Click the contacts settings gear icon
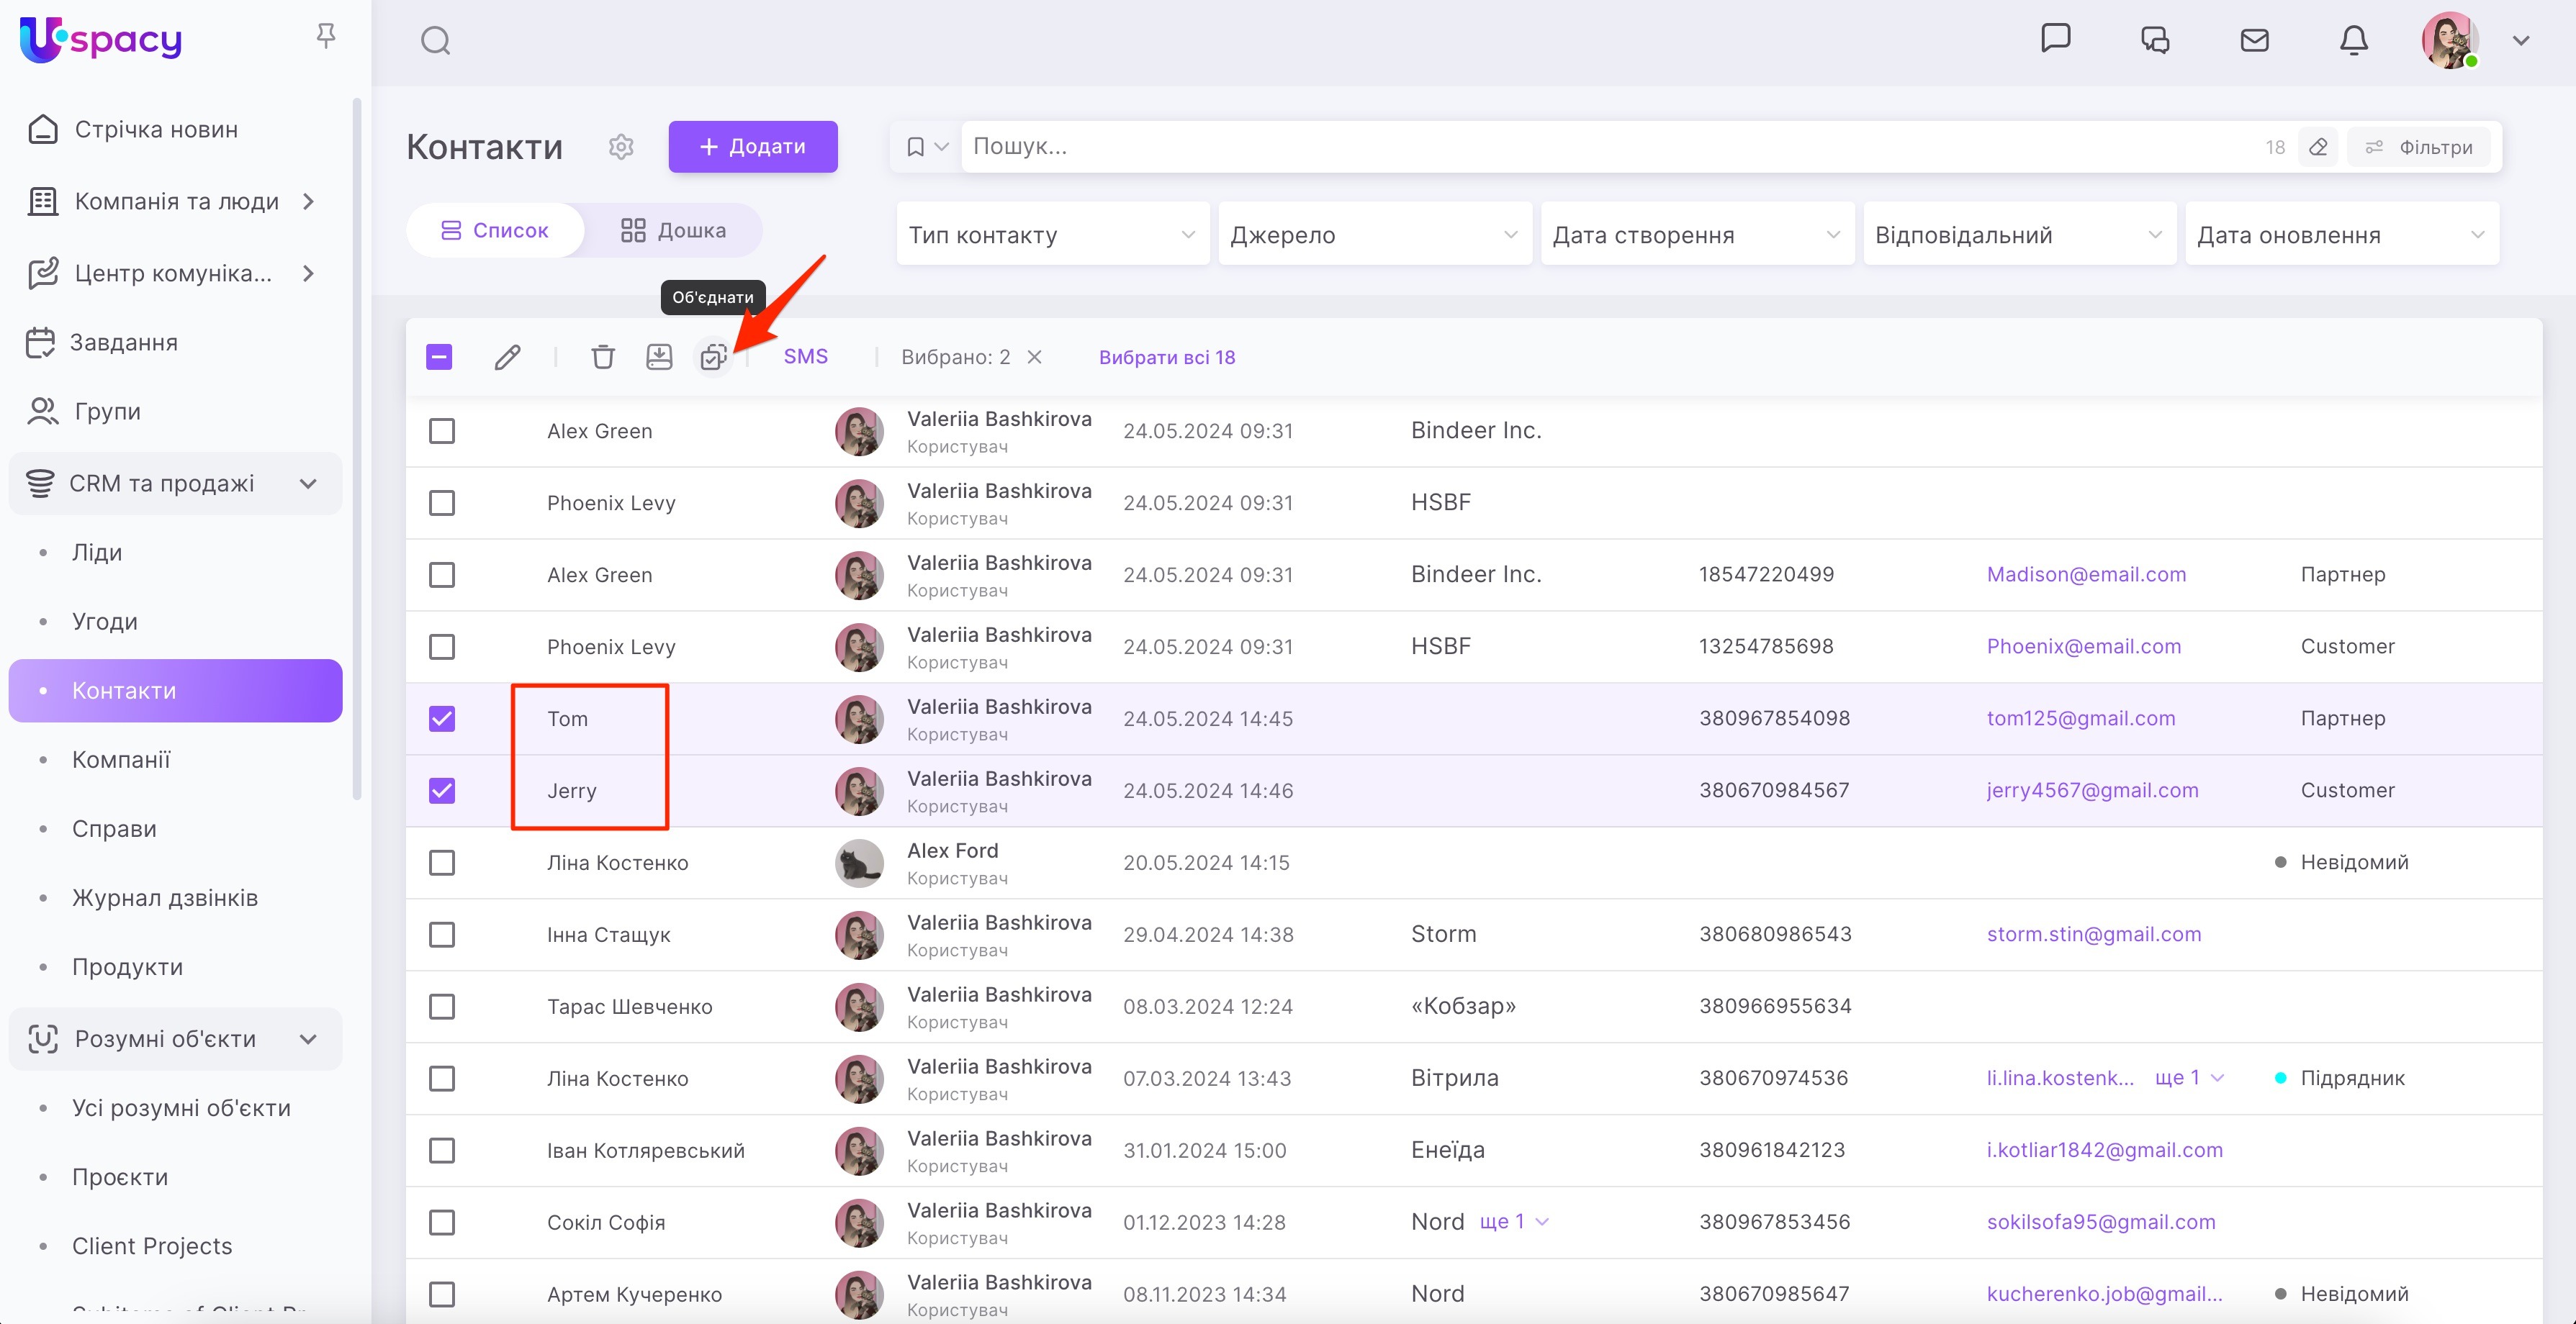Viewport: 2576px width, 1324px height. (621, 147)
